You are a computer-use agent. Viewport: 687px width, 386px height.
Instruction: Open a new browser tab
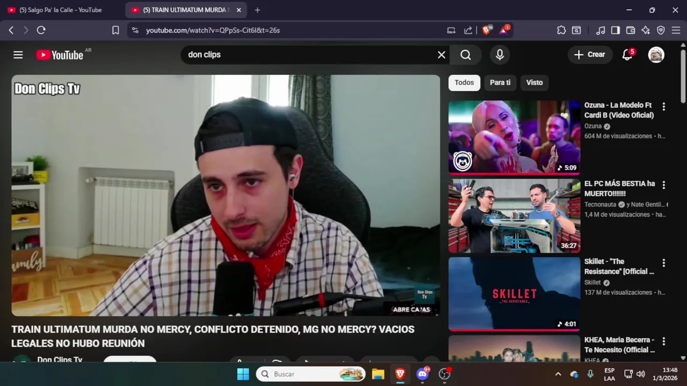(258, 10)
